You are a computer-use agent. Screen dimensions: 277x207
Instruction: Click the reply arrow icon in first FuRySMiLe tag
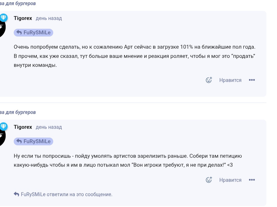pyautogui.click(x=19, y=33)
